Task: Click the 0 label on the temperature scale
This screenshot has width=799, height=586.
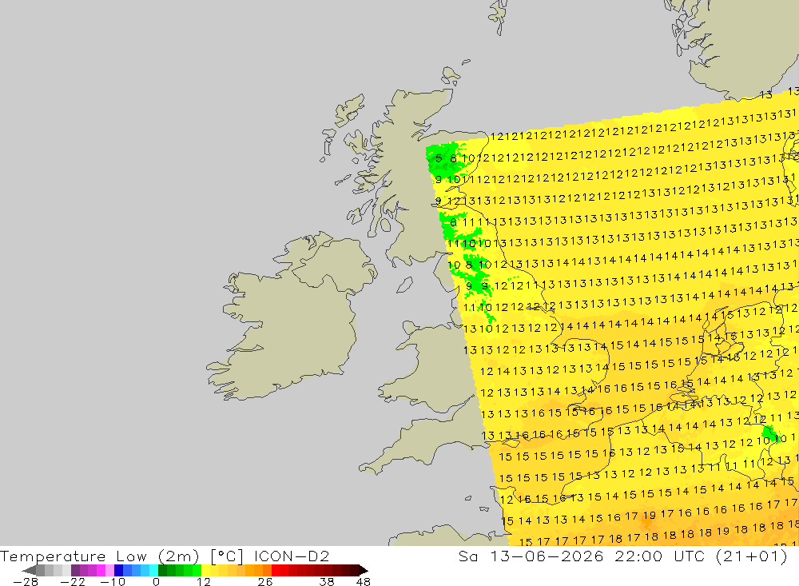Action: click(x=156, y=582)
